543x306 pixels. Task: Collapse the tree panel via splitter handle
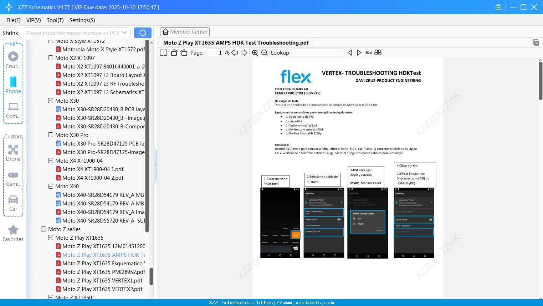coord(155,165)
